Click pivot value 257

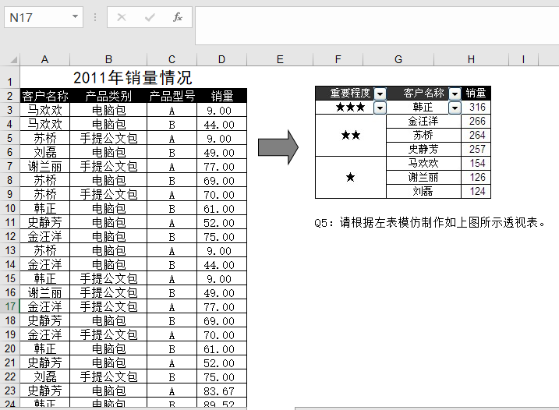[x=476, y=149]
